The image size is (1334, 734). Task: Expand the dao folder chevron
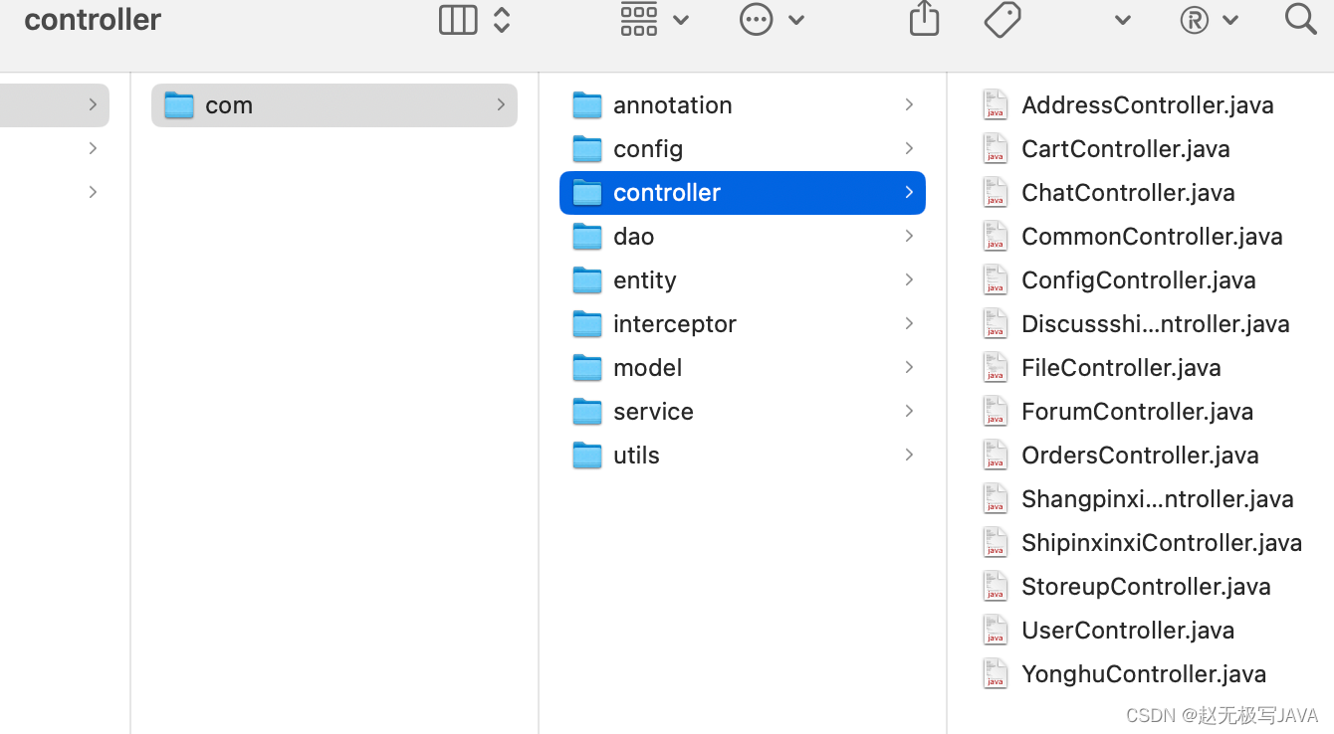[x=909, y=236]
